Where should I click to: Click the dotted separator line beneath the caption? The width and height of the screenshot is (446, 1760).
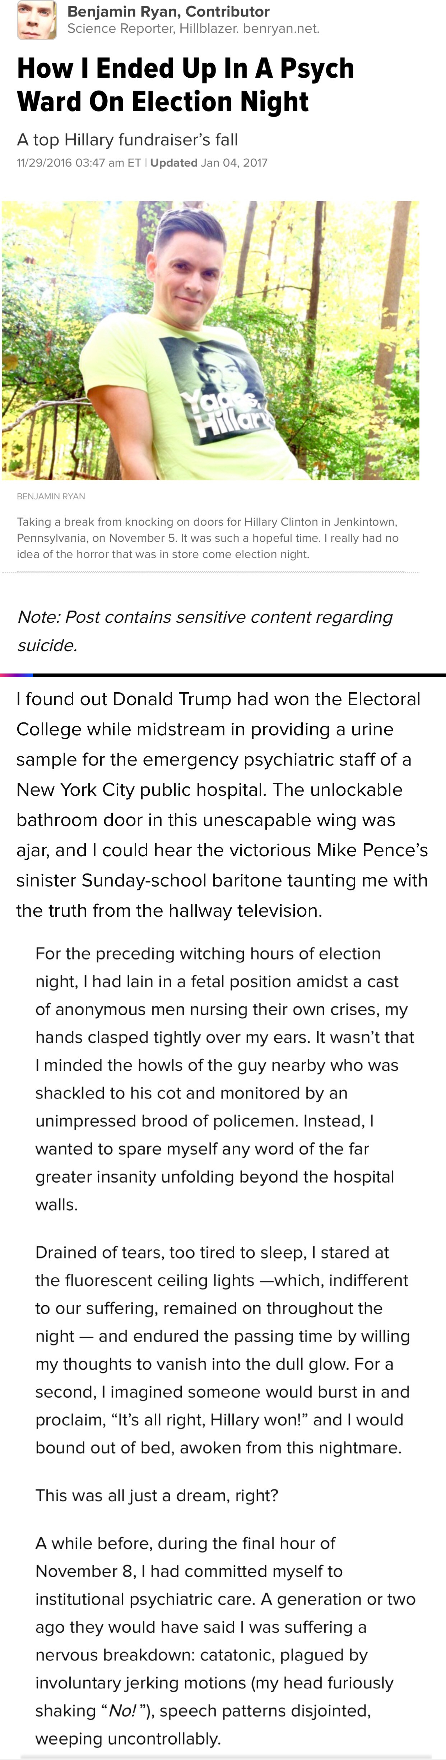(x=211, y=572)
